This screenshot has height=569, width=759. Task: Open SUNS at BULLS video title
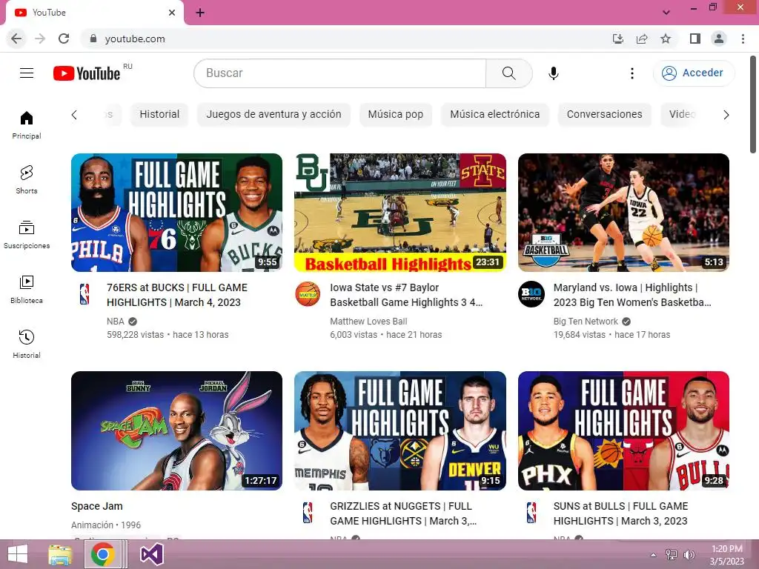[620, 513]
